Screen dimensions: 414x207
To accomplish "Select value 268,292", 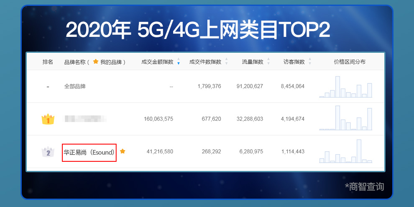I will click(x=211, y=152).
